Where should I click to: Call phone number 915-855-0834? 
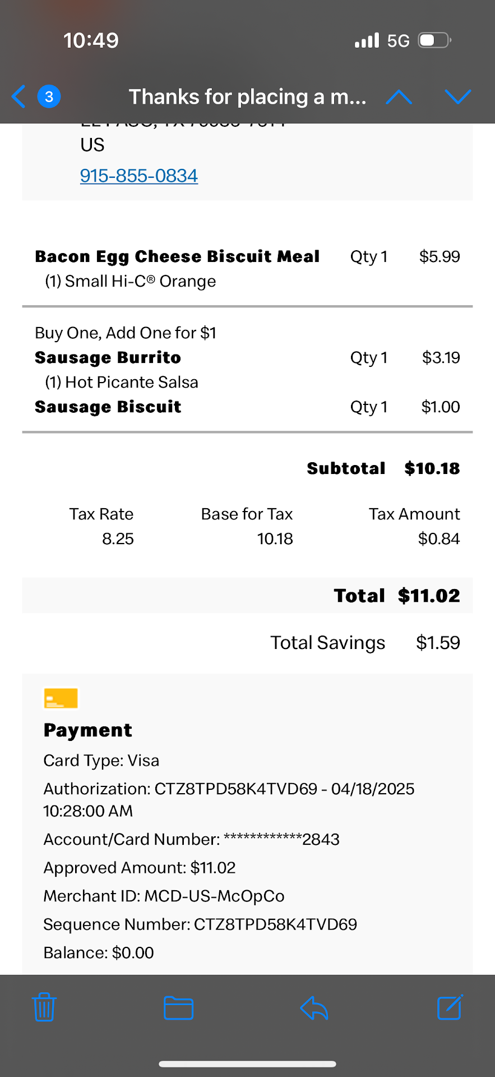138,176
